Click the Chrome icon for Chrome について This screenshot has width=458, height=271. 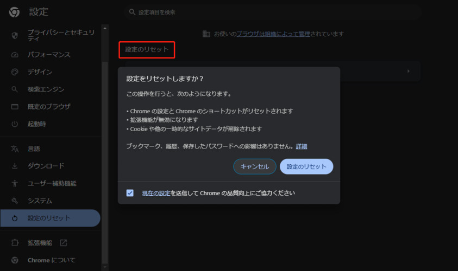pos(15,260)
